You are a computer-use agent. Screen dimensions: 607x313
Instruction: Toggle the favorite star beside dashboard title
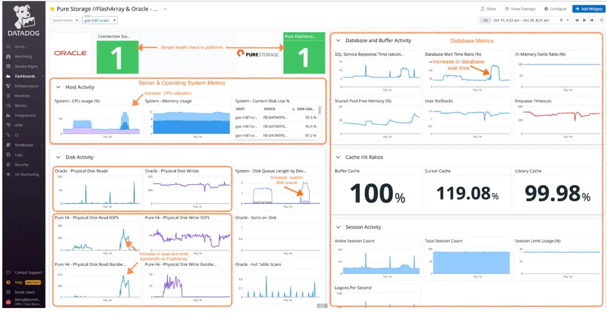(52, 8)
